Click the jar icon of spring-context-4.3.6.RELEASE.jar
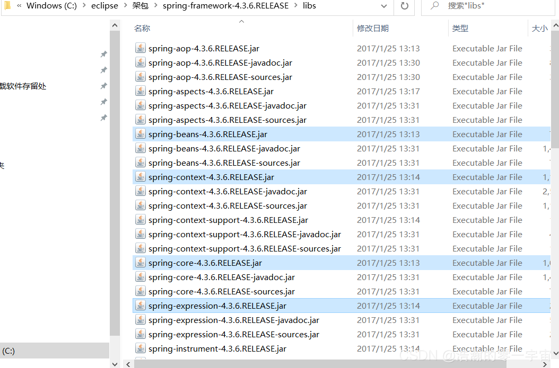 pyautogui.click(x=141, y=177)
